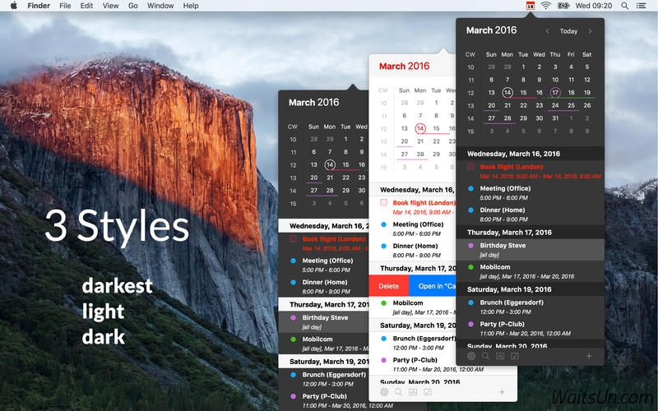Open Mobilcom event in front dark popup
658x411 pixels.
tap(530, 271)
